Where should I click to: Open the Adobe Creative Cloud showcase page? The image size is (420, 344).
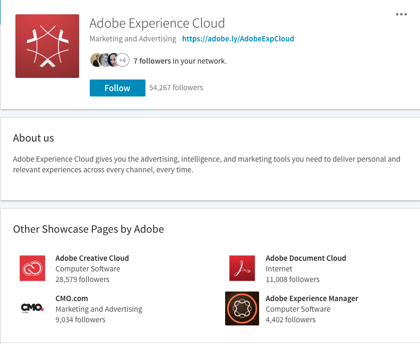click(92, 258)
